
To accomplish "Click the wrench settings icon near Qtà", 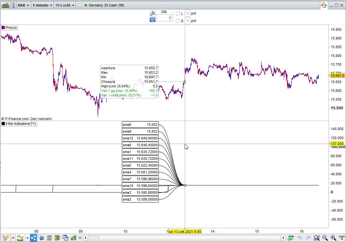I will [153, 13].
